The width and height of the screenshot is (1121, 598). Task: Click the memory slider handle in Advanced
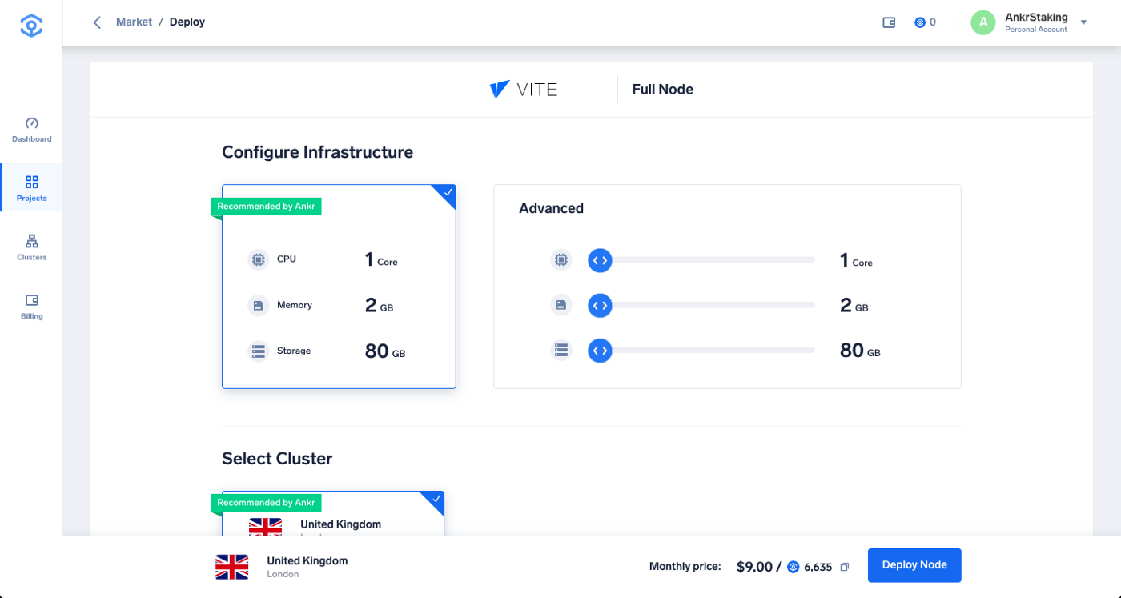(600, 305)
